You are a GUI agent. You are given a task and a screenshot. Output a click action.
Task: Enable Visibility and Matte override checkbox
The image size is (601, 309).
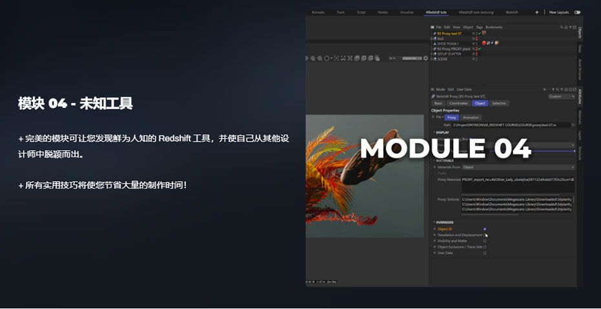[x=485, y=241]
